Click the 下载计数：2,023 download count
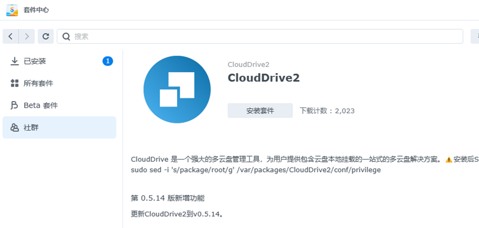Screen dimensions: 479x228 [327, 111]
